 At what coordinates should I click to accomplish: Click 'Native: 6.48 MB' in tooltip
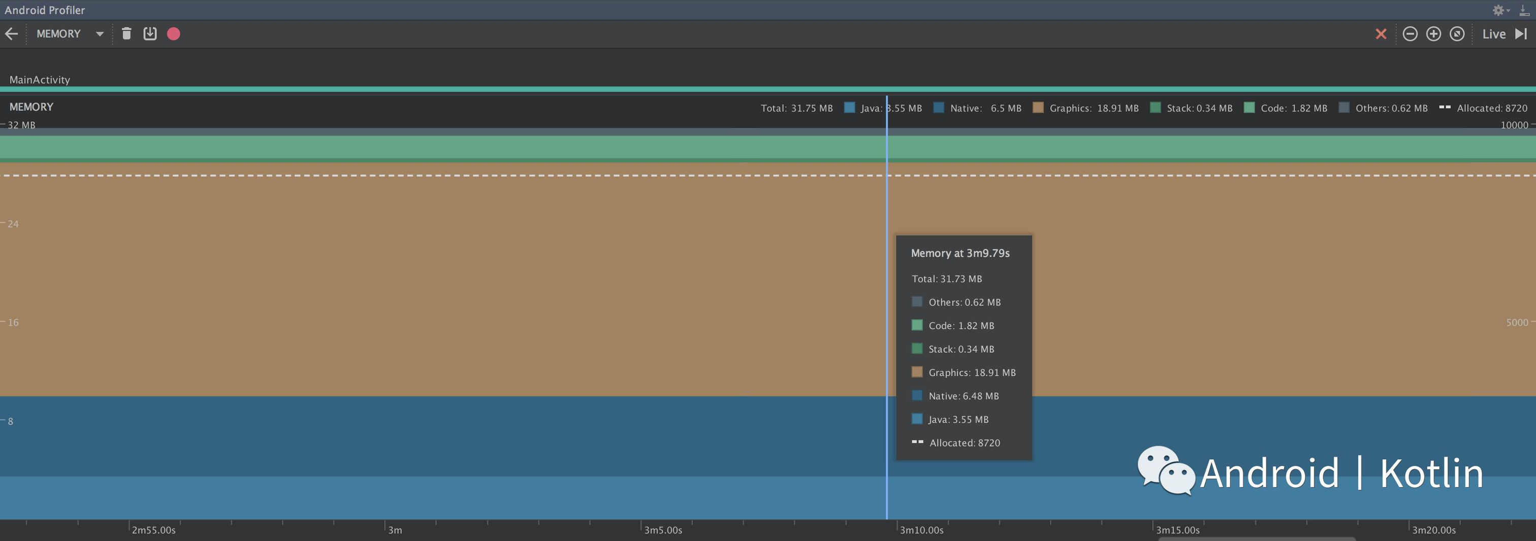(964, 396)
